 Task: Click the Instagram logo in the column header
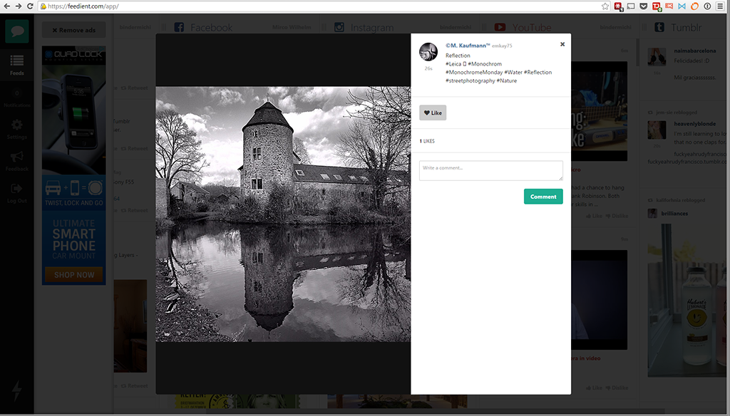click(339, 27)
